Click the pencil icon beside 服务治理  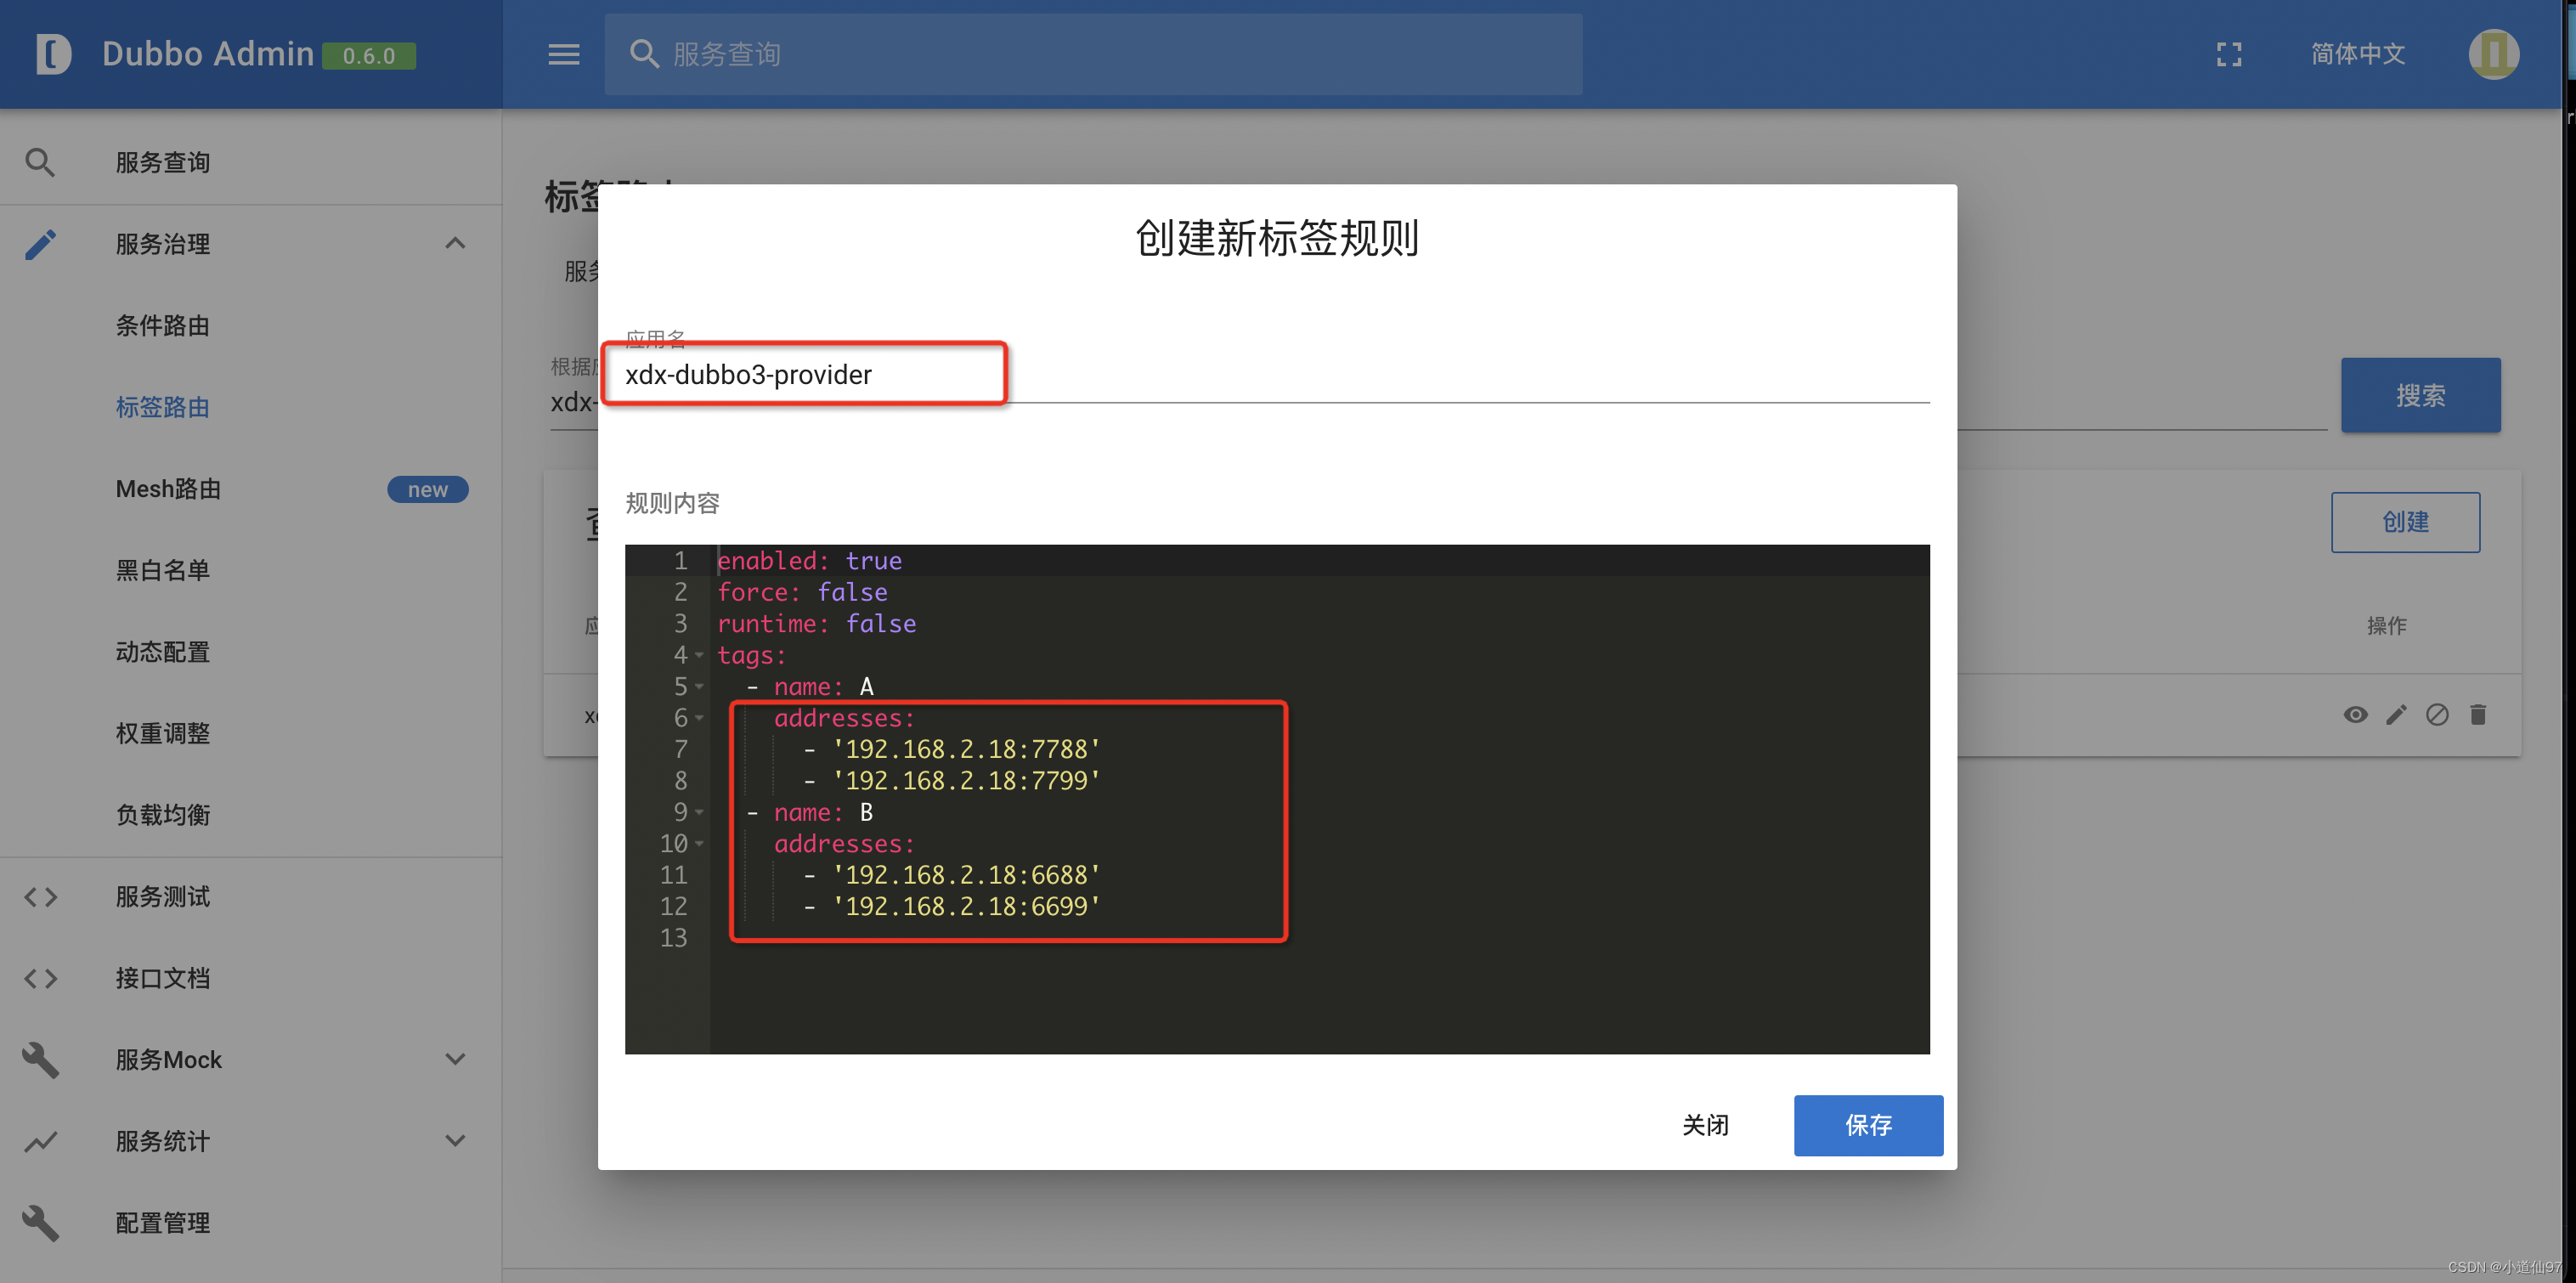click(40, 244)
